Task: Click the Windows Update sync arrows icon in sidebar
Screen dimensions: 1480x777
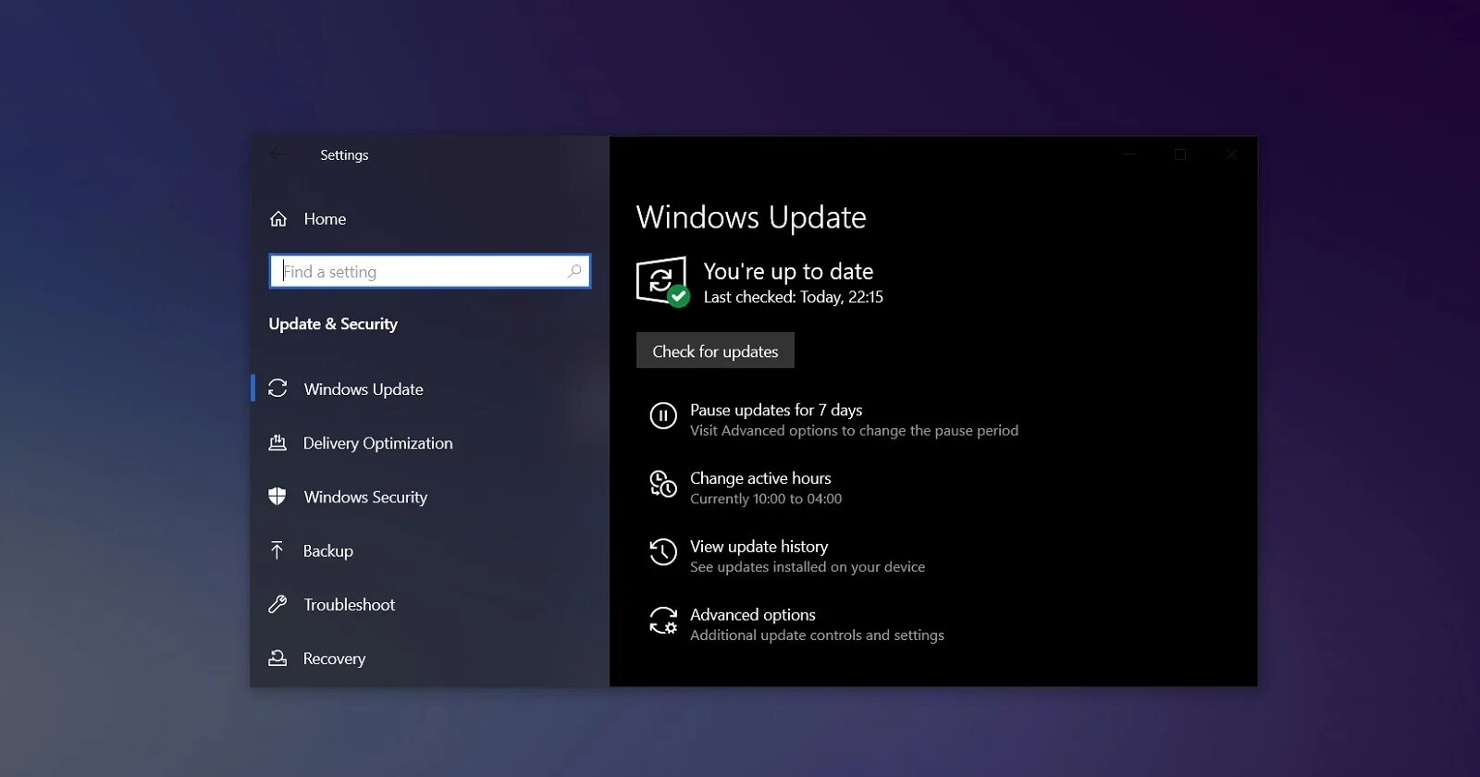Action: point(277,388)
